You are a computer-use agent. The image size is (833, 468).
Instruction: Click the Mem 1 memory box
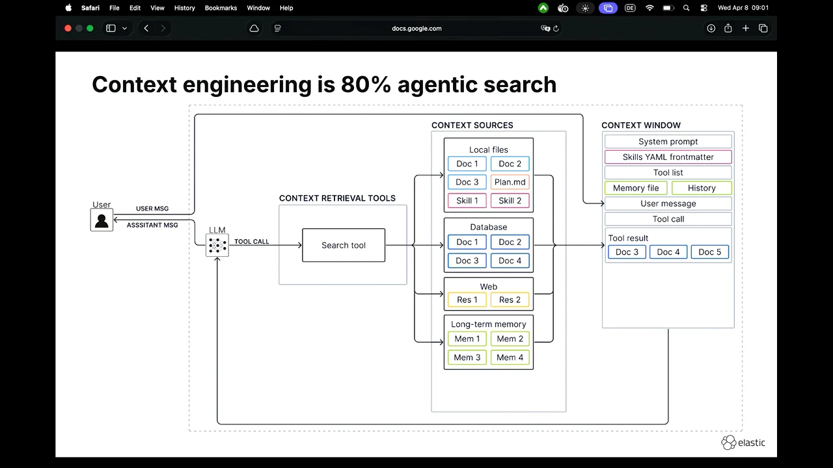point(467,339)
